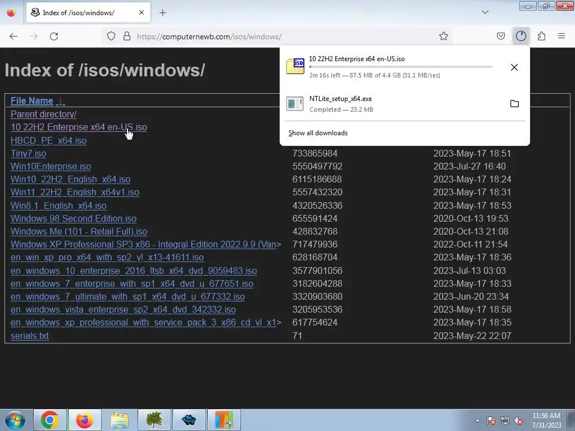Click date 2020-Oct-13 21:08
Viewport: 575px width, 431px height.
point(471,232)
